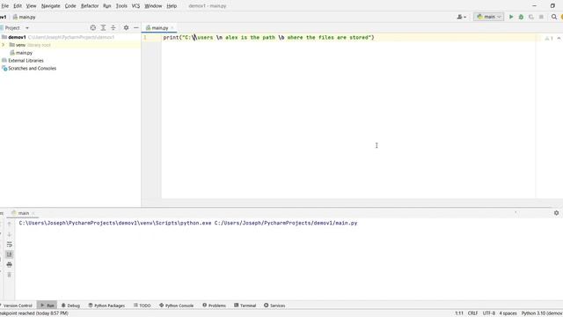This screenshot has height=317, width=563.
Task: Open the Code menu
Action: point(70,6)
